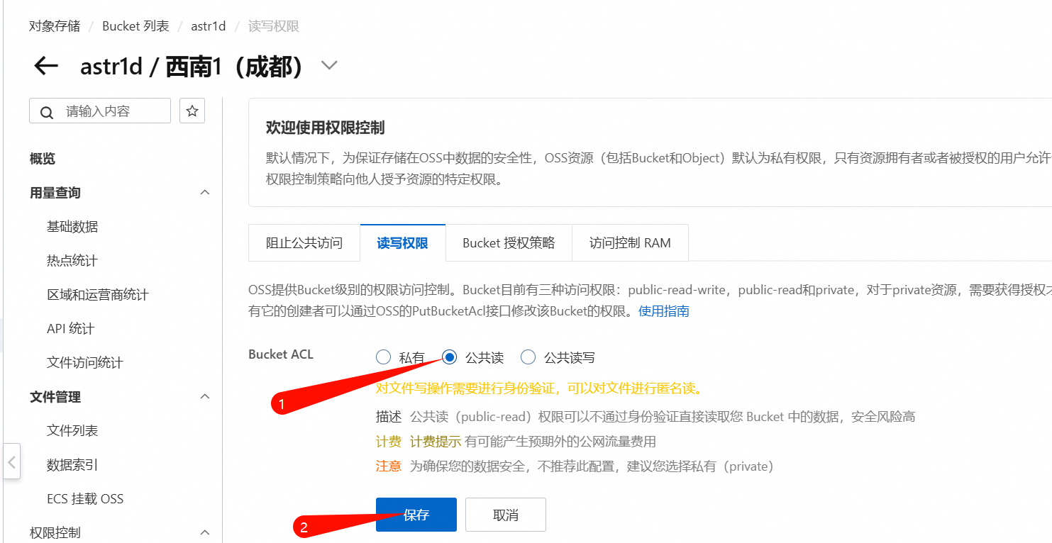Choose the 公共读写 radio option
This screenshot has width=1052, height=543.
(x=528, y=357)
